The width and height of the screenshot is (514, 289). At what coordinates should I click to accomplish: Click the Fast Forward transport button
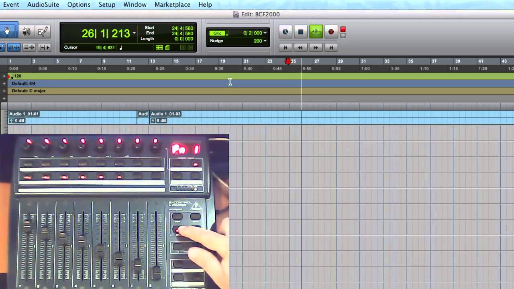click(x=316, y=47)
